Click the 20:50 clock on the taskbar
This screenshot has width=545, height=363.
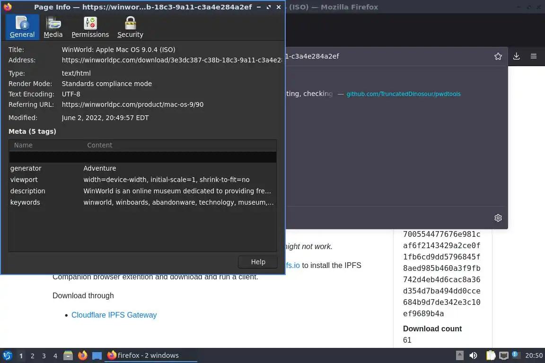[x=534, y=355]
